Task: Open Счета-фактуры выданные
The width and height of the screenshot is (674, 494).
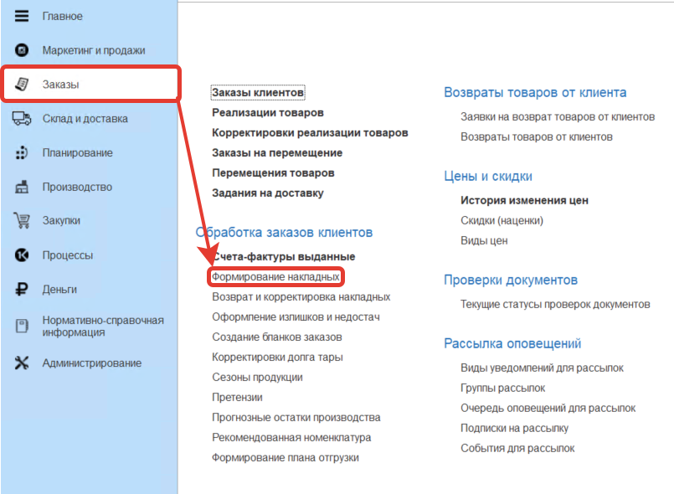Action: click(284, 257)
